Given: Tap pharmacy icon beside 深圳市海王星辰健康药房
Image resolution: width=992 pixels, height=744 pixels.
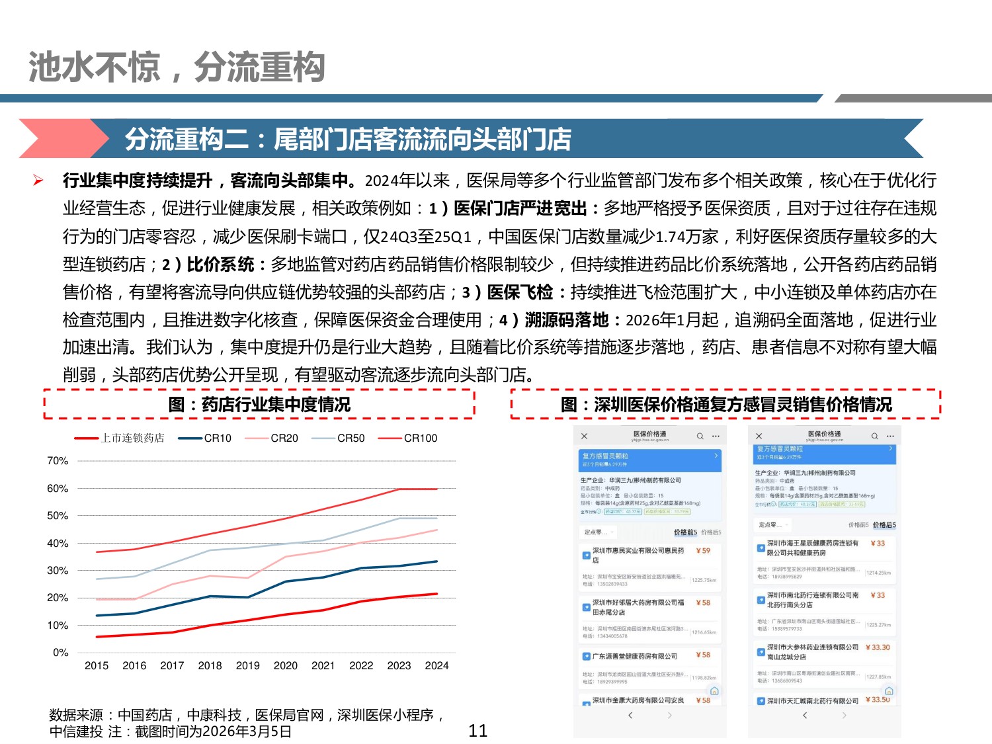Looking at the screenshot, I should [761, 548].
